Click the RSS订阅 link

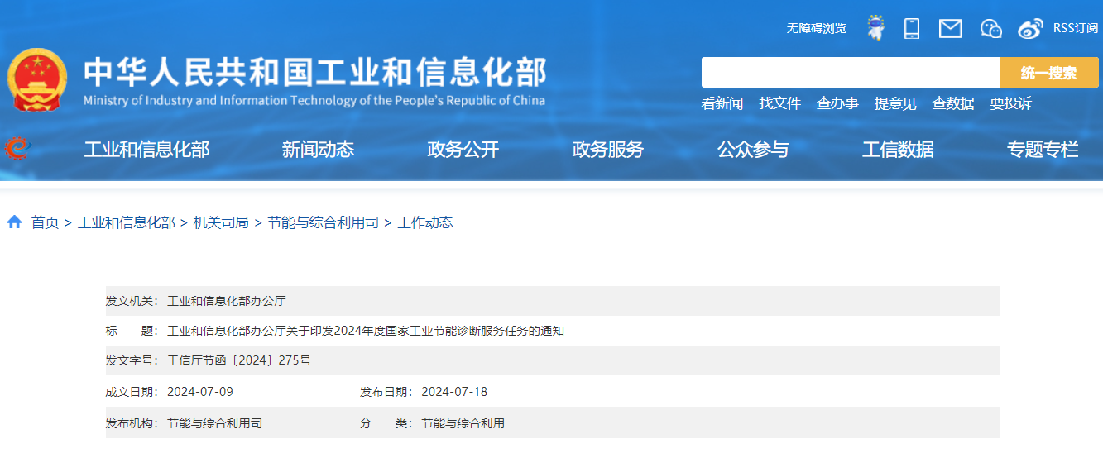[x=1075, y=28]
